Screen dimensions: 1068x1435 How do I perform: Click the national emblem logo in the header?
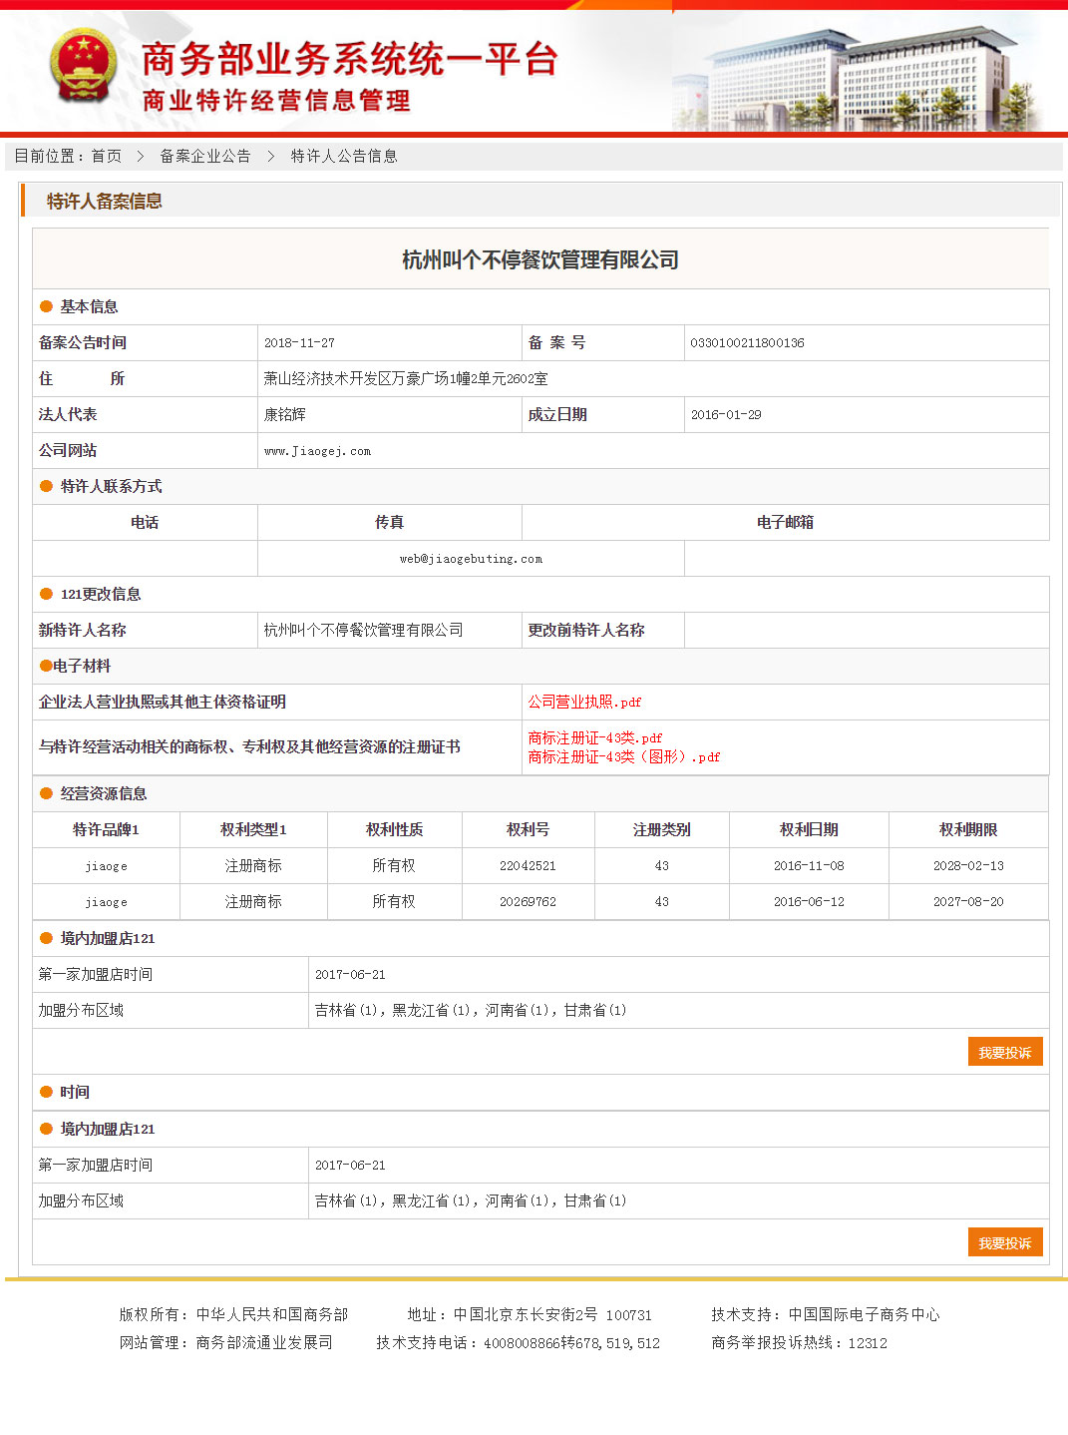84,65
